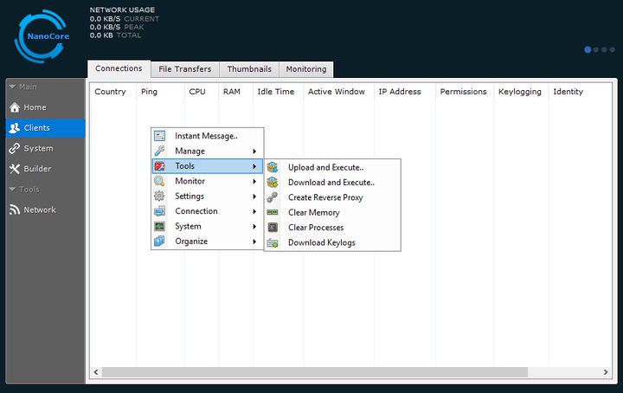Open the Builder tools icon in sidebar
This screenshot has width=623, height=393.
(14, 169)
